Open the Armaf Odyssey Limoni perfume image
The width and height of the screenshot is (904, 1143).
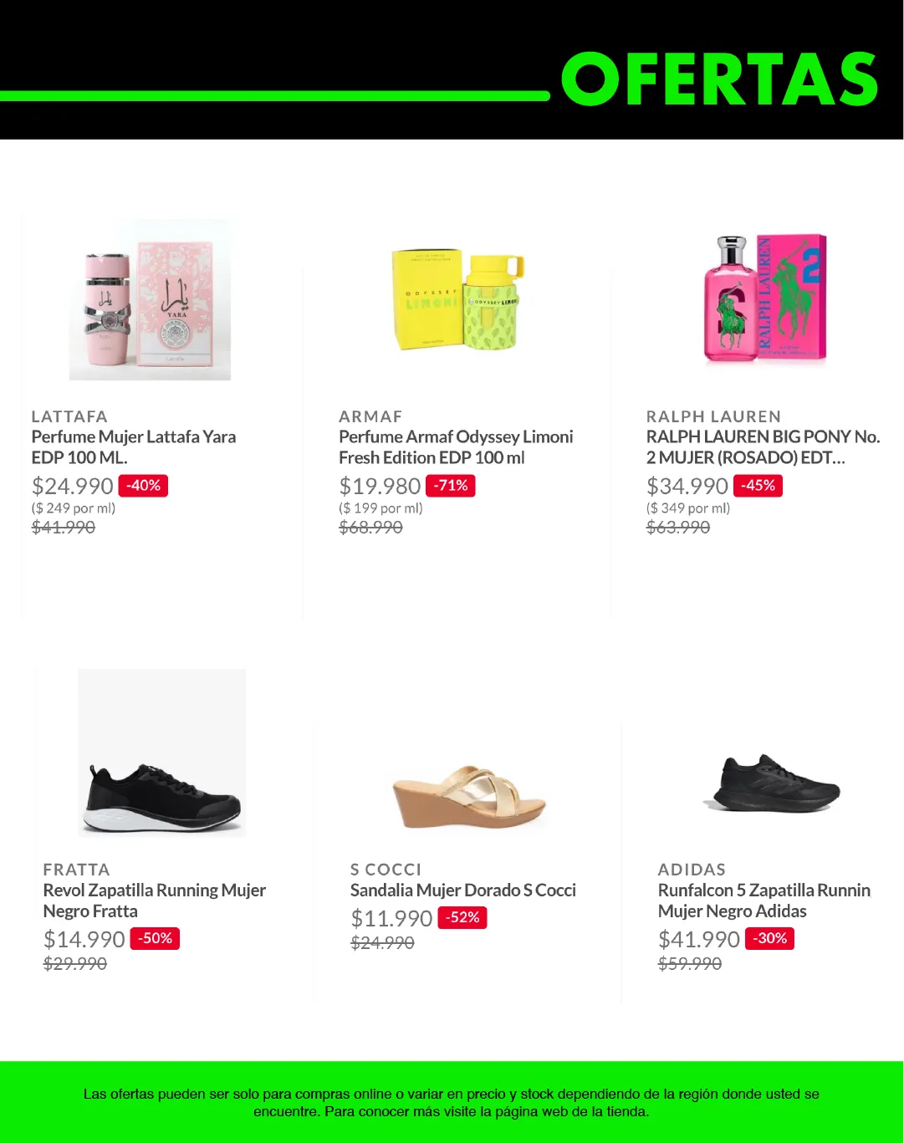click(x=457, y=300)
